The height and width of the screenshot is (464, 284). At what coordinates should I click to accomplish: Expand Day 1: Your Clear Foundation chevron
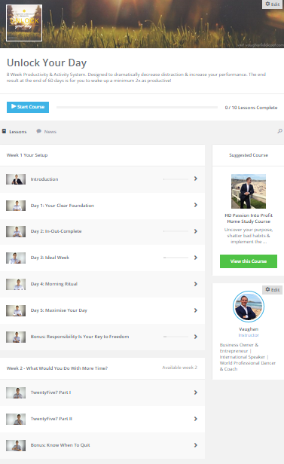196,205
